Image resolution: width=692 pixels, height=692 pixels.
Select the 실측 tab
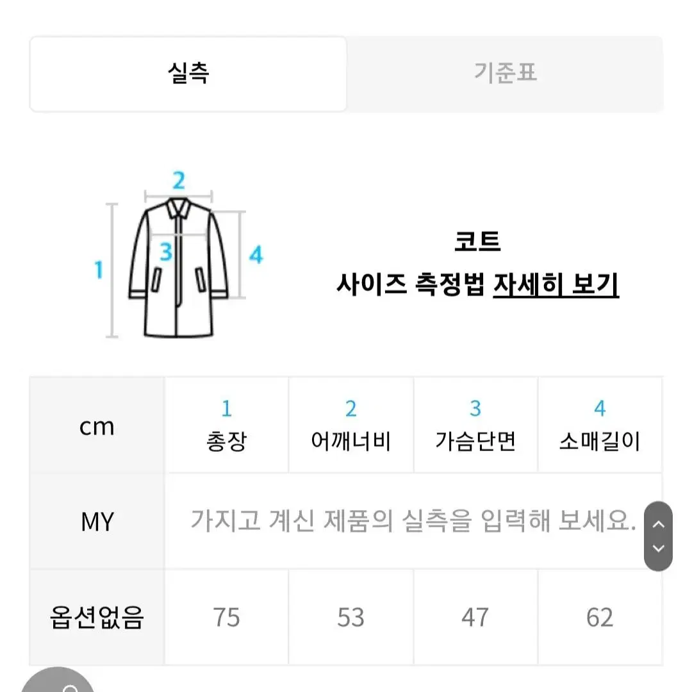pyautogui.click(x=188, y=74)
